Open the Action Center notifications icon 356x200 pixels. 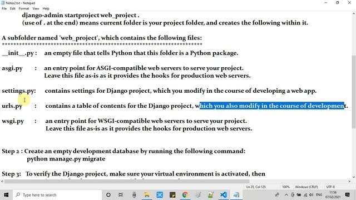click(x=347, y=195)
